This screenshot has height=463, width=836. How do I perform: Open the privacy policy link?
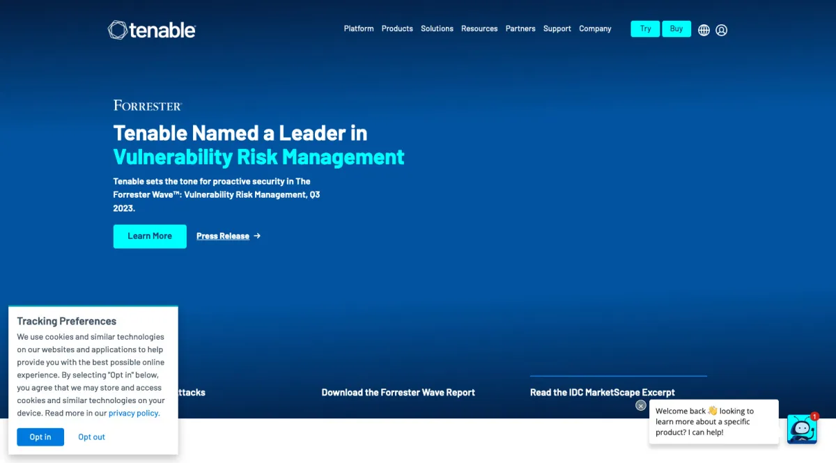(x=134, y=413)
